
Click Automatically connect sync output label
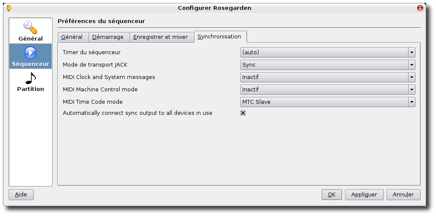[x=137, y=113]
